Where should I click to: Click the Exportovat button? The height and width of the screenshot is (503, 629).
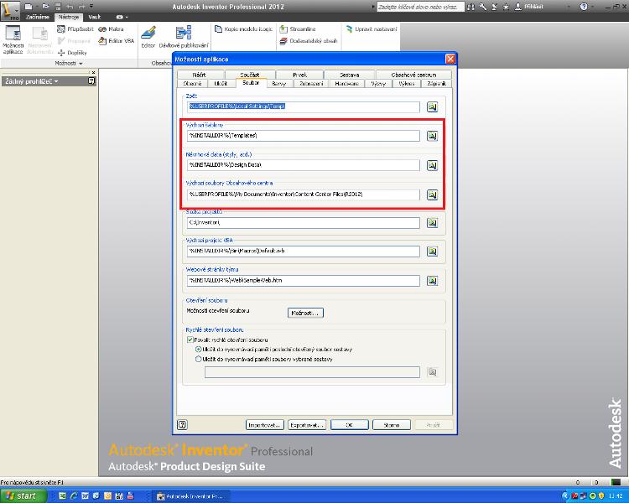307,425
